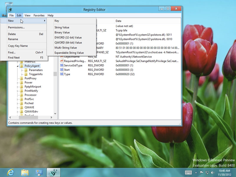Select Permissions... in the Edit menu
236x177 pixels.
point(16,27)
